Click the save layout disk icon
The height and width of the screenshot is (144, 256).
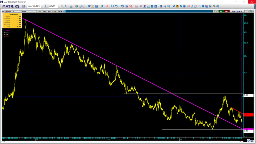(23, 6)
